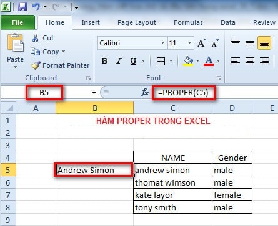Toggle Bold formatting
This screenshot has height=226, width=278.
[104, 61]
